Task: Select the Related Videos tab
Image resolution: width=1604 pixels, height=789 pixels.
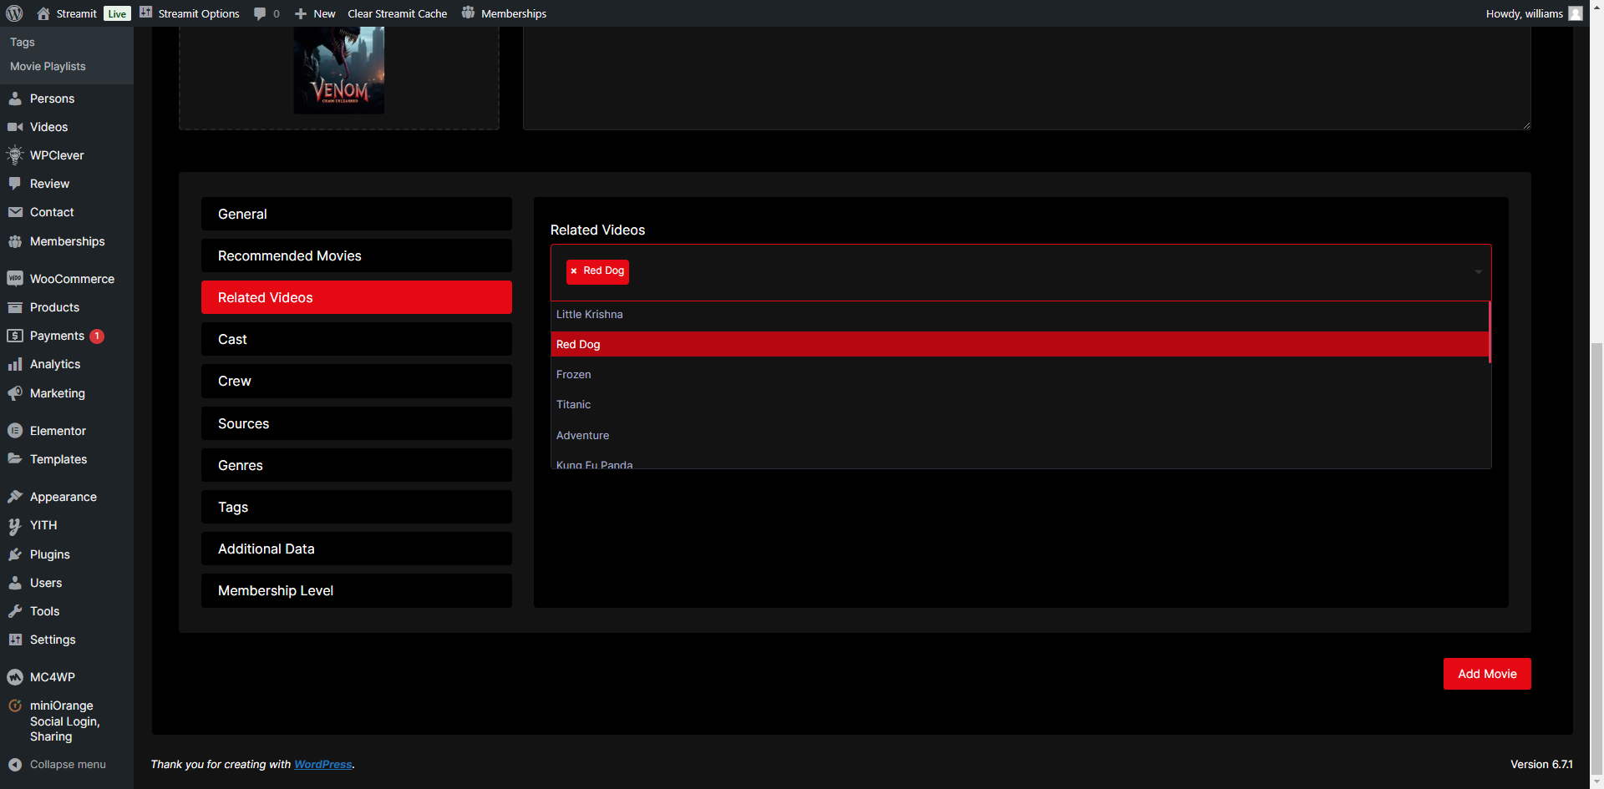Action: coord(357,297)
